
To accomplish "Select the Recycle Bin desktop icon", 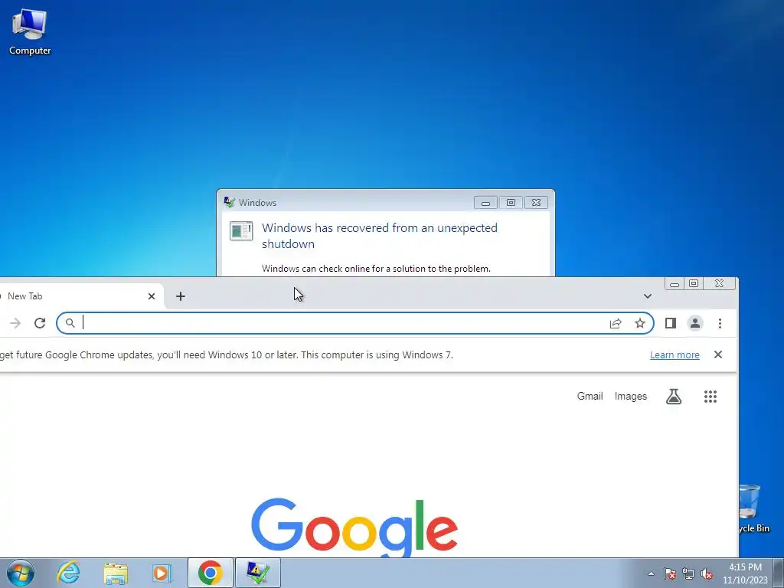I will point(754,508).
